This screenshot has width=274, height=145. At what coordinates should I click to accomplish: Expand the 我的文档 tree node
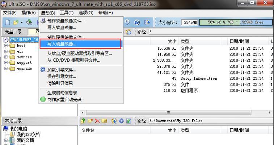pos(6,140)
